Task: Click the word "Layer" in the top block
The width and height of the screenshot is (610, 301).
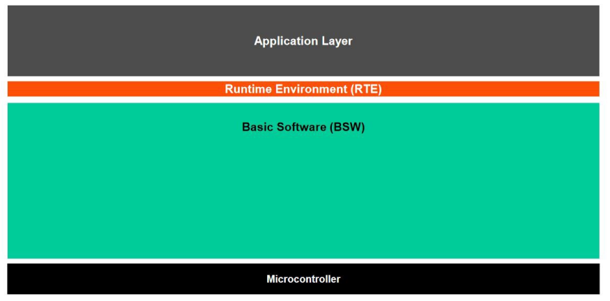Action: [337, 41]
